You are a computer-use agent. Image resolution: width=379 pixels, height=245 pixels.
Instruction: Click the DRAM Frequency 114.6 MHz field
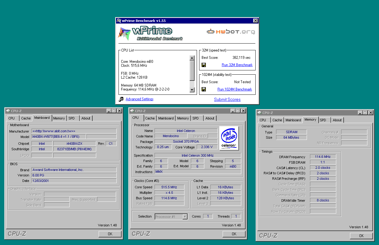(323, 157)
